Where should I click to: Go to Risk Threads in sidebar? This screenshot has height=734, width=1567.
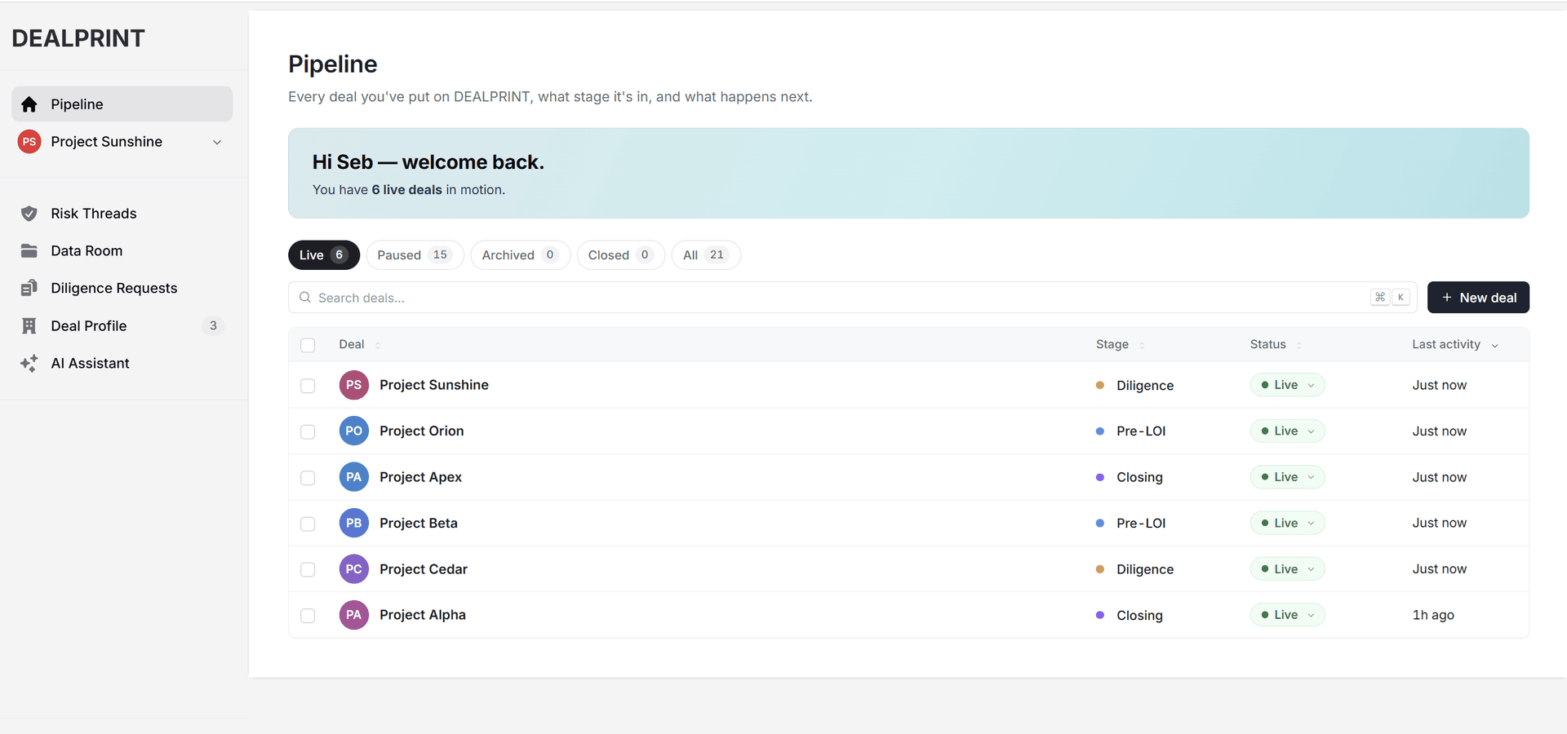(122, 214)
